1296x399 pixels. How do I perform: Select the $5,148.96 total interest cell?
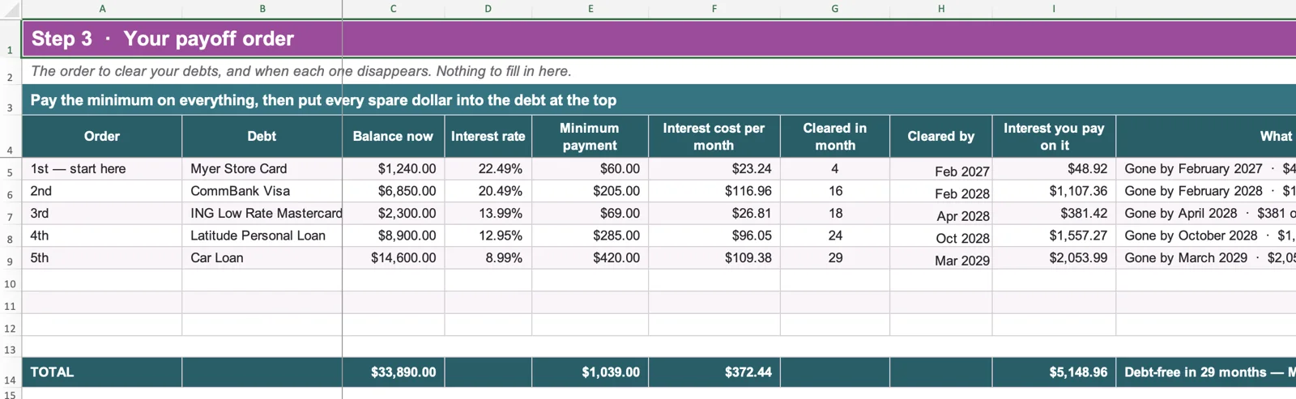[x=1054, y=372]
